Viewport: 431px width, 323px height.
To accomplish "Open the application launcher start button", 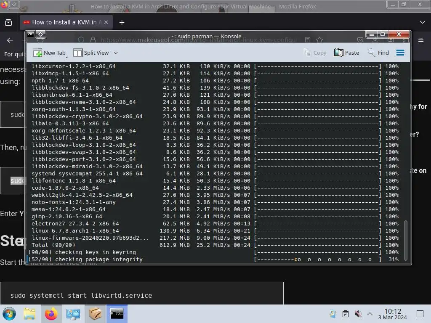I will tap(9, 314).
